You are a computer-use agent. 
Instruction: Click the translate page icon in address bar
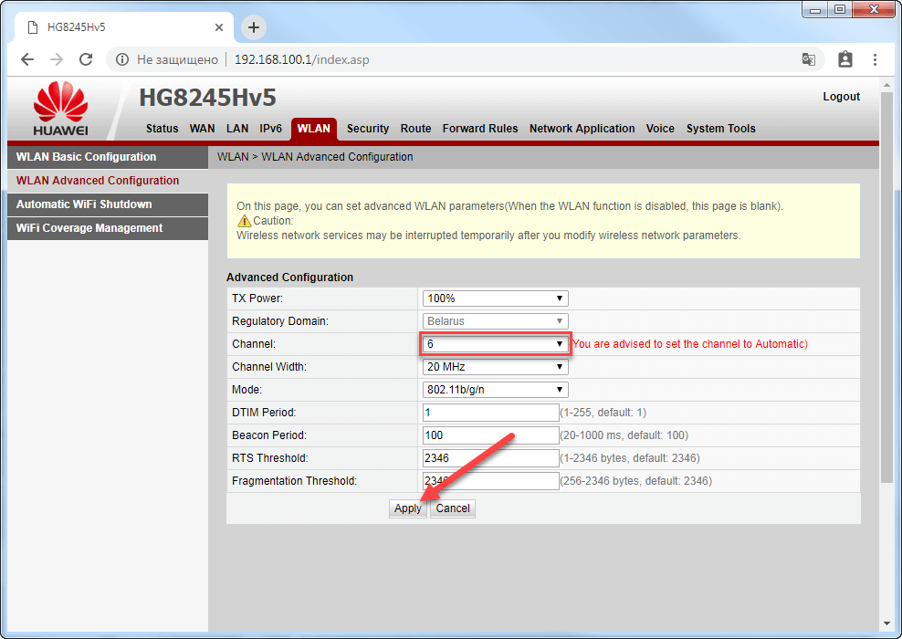pyautogui.click(x=809, y=59)
